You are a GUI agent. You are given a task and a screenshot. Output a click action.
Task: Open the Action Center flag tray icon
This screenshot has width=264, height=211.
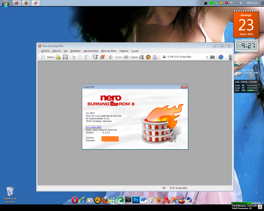[231, 3]
